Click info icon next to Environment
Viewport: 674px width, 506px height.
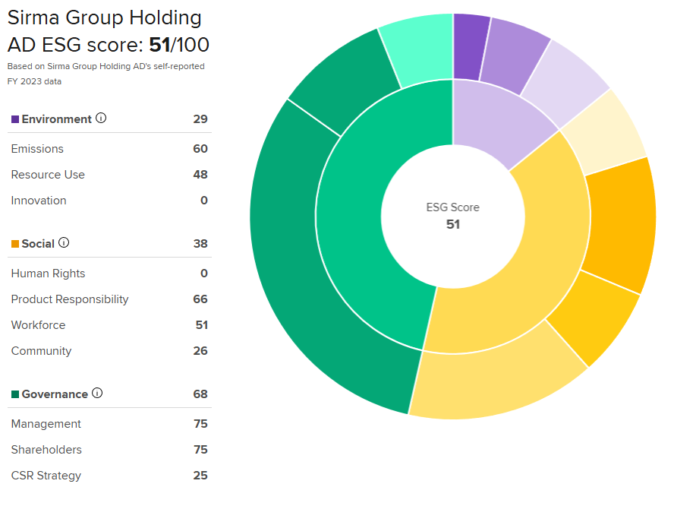(102, 119)
